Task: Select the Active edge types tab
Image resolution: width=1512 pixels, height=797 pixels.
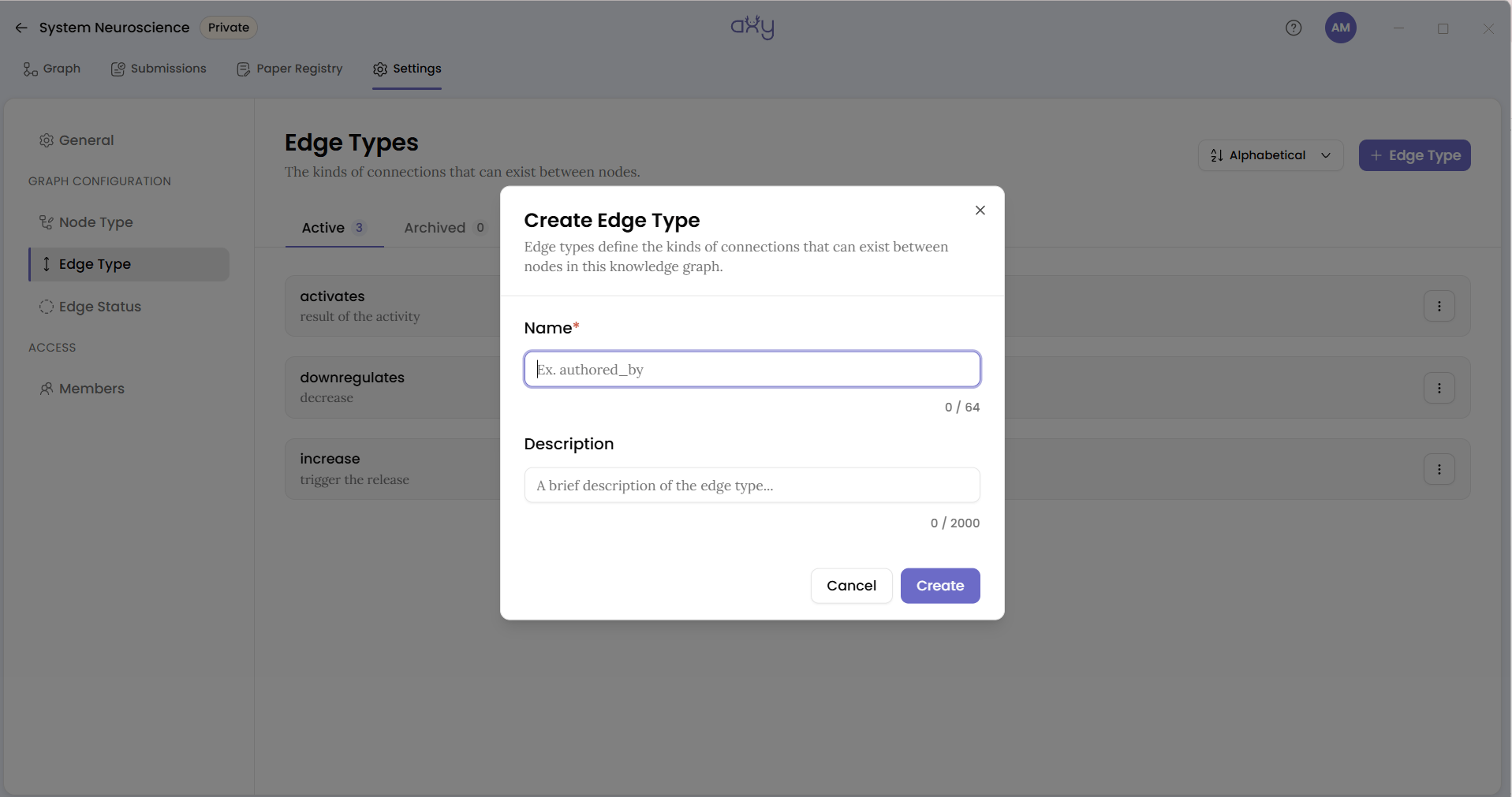Action: click(334, 228)
